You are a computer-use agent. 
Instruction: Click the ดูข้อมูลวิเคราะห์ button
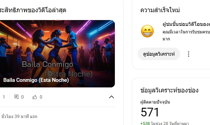click(159, 54)
